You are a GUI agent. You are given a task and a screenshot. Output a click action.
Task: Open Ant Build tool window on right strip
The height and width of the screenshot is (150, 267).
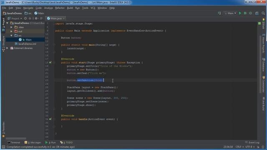click(264, 104)
